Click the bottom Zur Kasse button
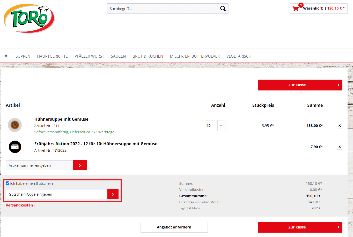353x237 pixels. (300, 227)
